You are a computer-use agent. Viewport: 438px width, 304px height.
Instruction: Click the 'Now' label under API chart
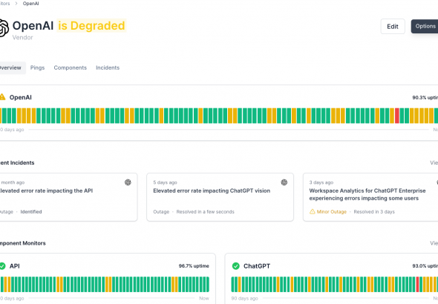pos(204,298)
